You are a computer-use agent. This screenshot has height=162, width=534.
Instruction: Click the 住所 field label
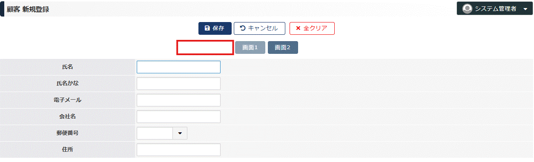click(68, 150)
